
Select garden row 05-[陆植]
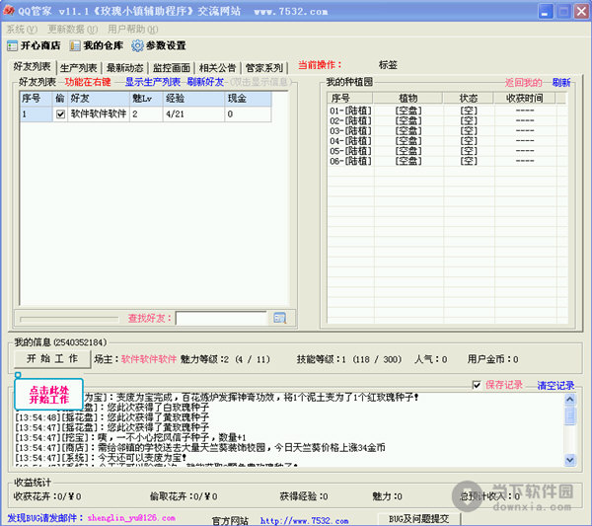(447, 151)
